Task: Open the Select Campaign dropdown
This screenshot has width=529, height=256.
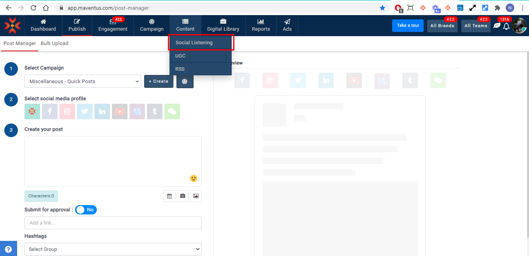Action: 82,82
